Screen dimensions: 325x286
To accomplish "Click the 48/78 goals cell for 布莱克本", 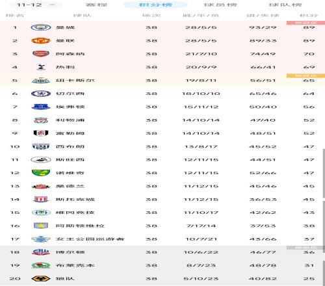I will pos(263,265).
